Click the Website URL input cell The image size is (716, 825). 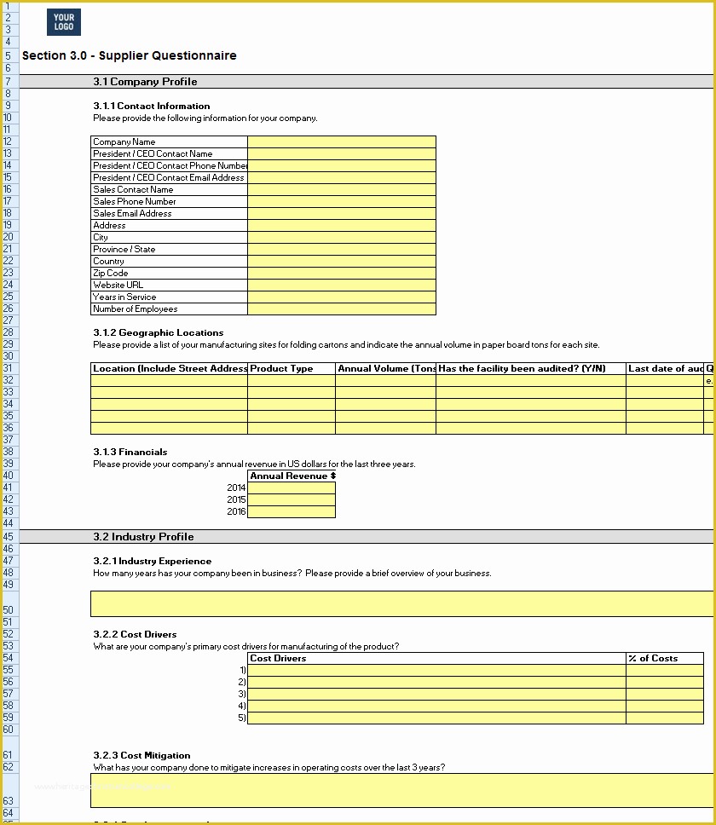pyautogui.click(x=342, y=285)
